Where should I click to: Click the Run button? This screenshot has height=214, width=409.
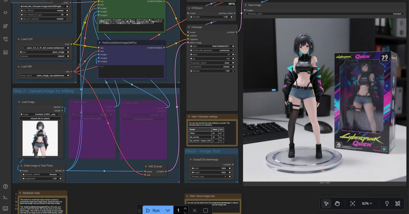[x=153, y=210]
